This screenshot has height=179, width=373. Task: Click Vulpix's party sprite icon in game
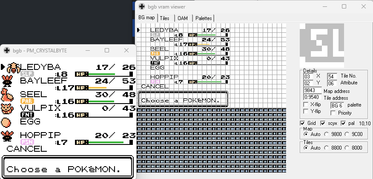(7, 109)
